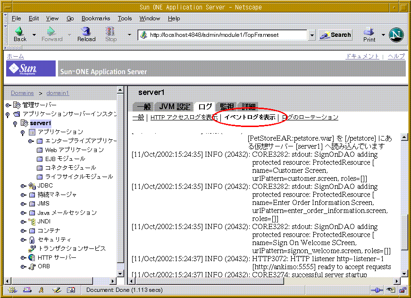Open the Edit menu
The image size is (411, 298).
34,18
